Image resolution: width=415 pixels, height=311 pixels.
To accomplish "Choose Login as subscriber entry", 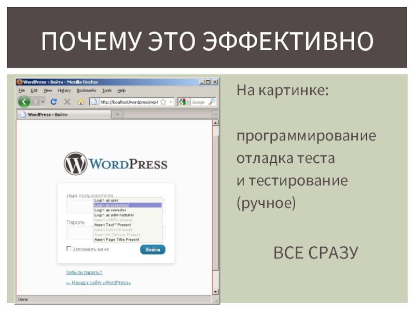I will [x=128, y=205].
